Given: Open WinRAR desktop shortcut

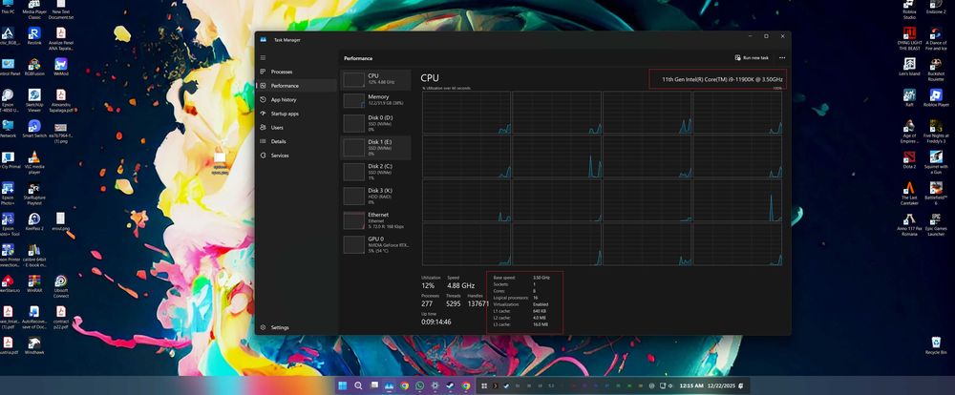Looking at the screenshot, I should click(x=34, y=283).
